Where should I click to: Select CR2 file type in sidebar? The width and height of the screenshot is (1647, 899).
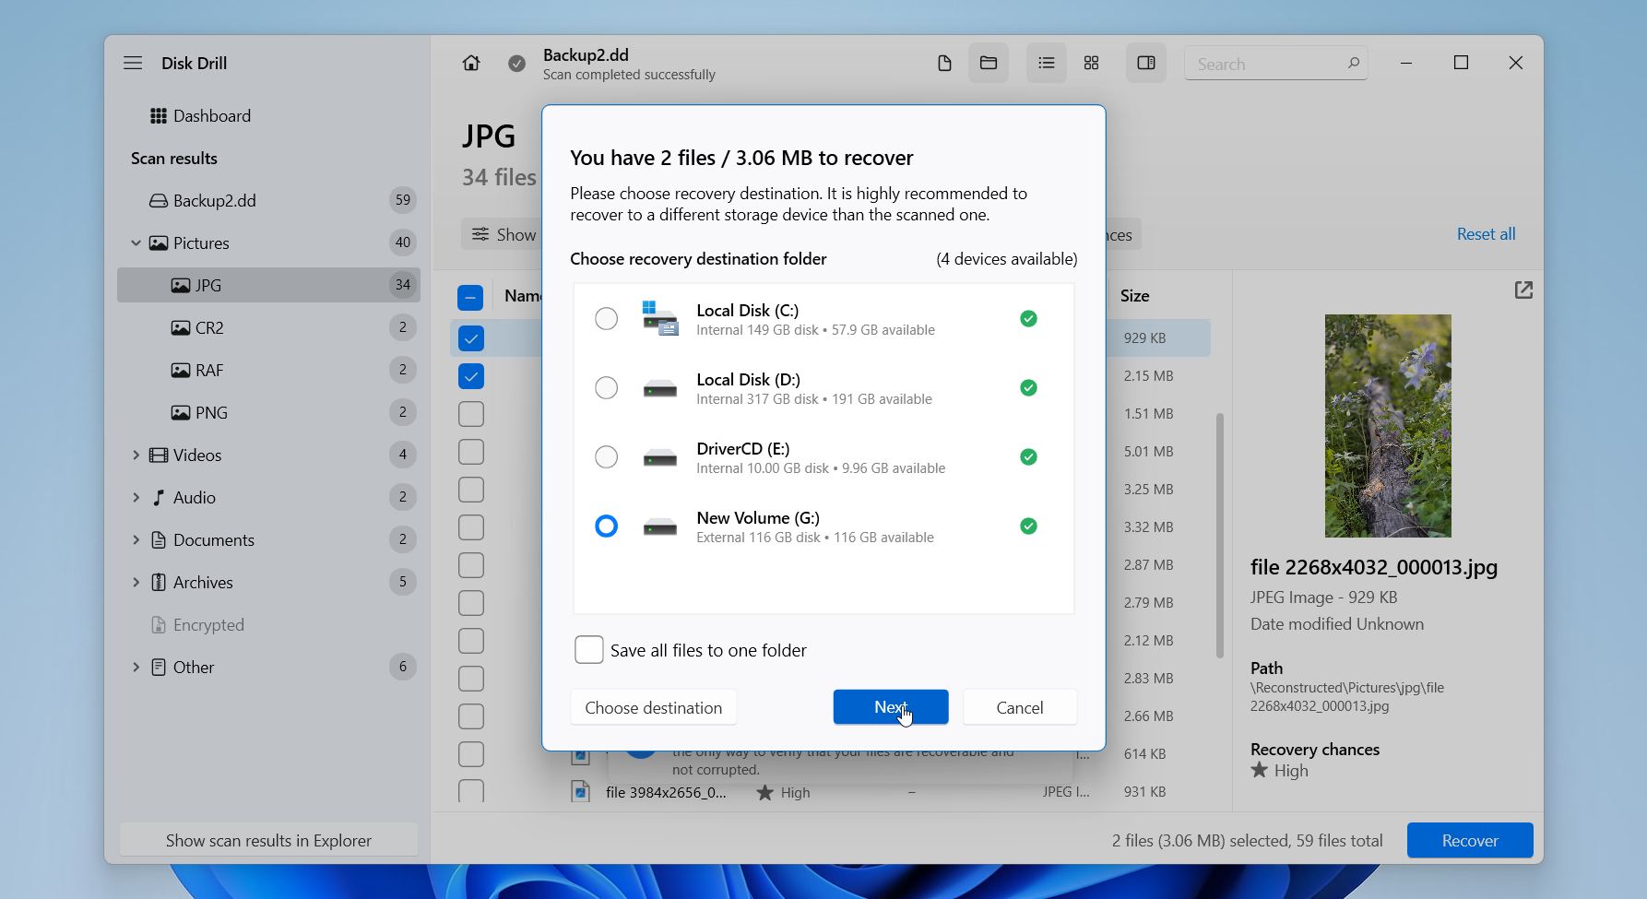tap(268, 328)
